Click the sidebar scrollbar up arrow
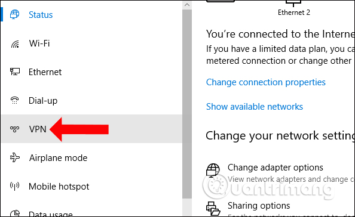The width and height of the screenshot is (355, 217). [187, 5]
